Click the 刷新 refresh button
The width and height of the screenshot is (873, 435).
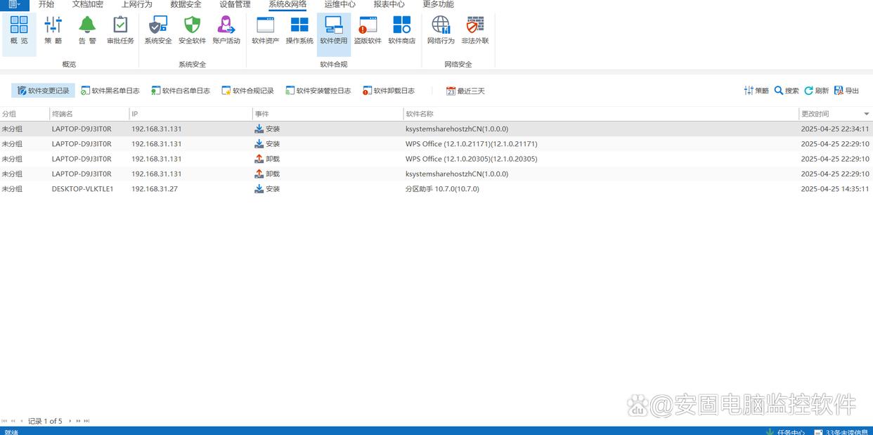pos(816,91)
